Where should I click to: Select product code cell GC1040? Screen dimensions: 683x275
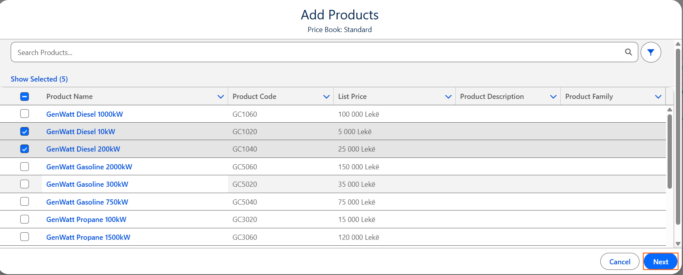click(245, 149)
